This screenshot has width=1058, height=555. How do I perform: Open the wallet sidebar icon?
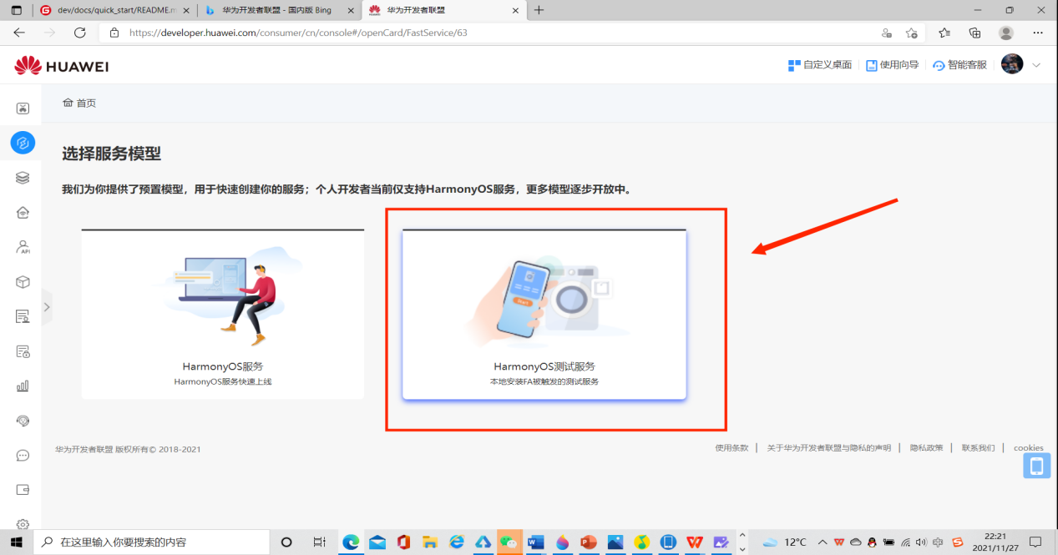click(23, 490)
